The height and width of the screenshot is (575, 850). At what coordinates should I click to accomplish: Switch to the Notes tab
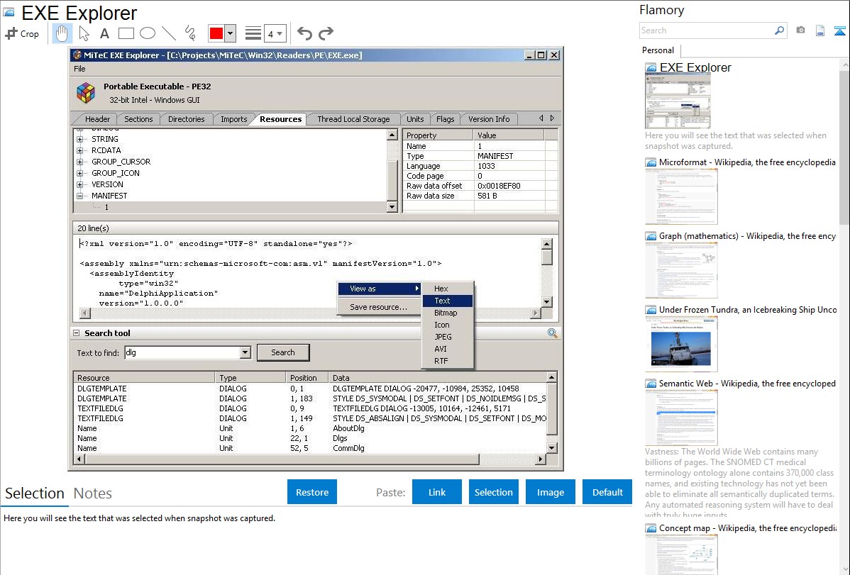(x=93, y=493)
